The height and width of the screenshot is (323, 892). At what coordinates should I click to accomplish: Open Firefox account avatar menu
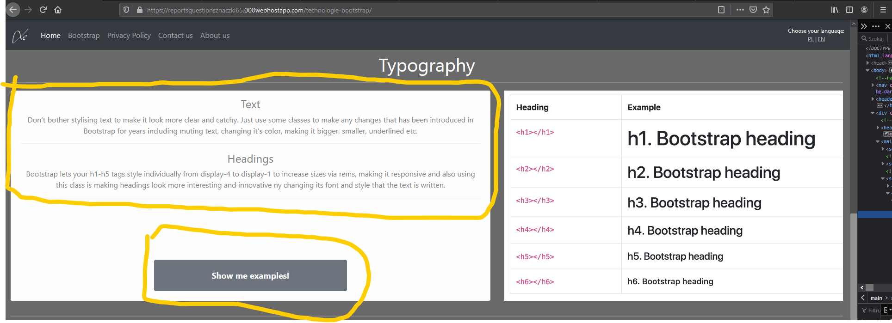(864, 10)
